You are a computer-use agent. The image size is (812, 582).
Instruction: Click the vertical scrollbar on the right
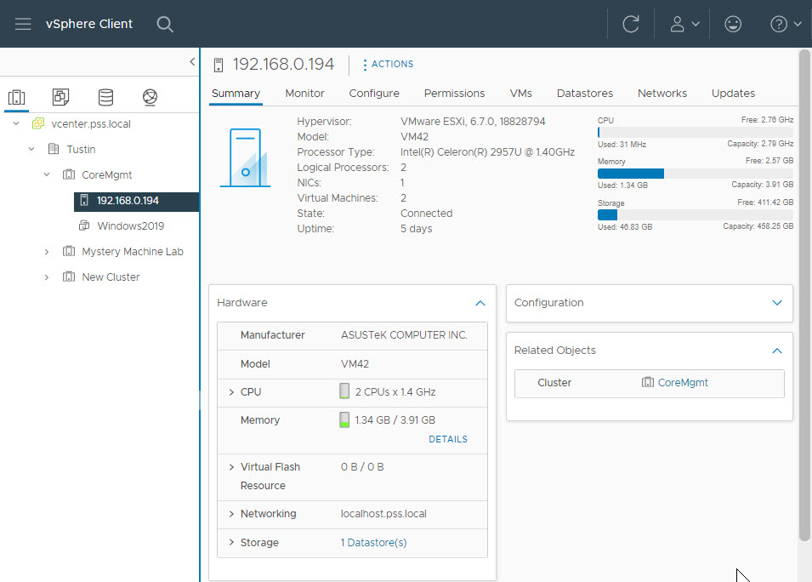coord(803,295)
